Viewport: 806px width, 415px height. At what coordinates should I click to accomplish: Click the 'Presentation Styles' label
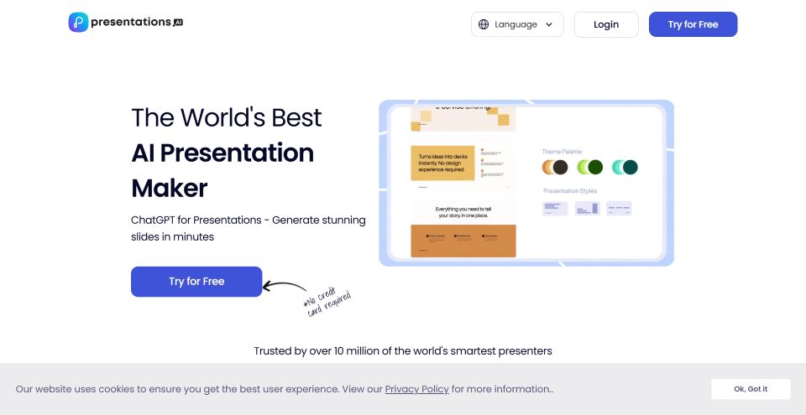click(570, 190)
